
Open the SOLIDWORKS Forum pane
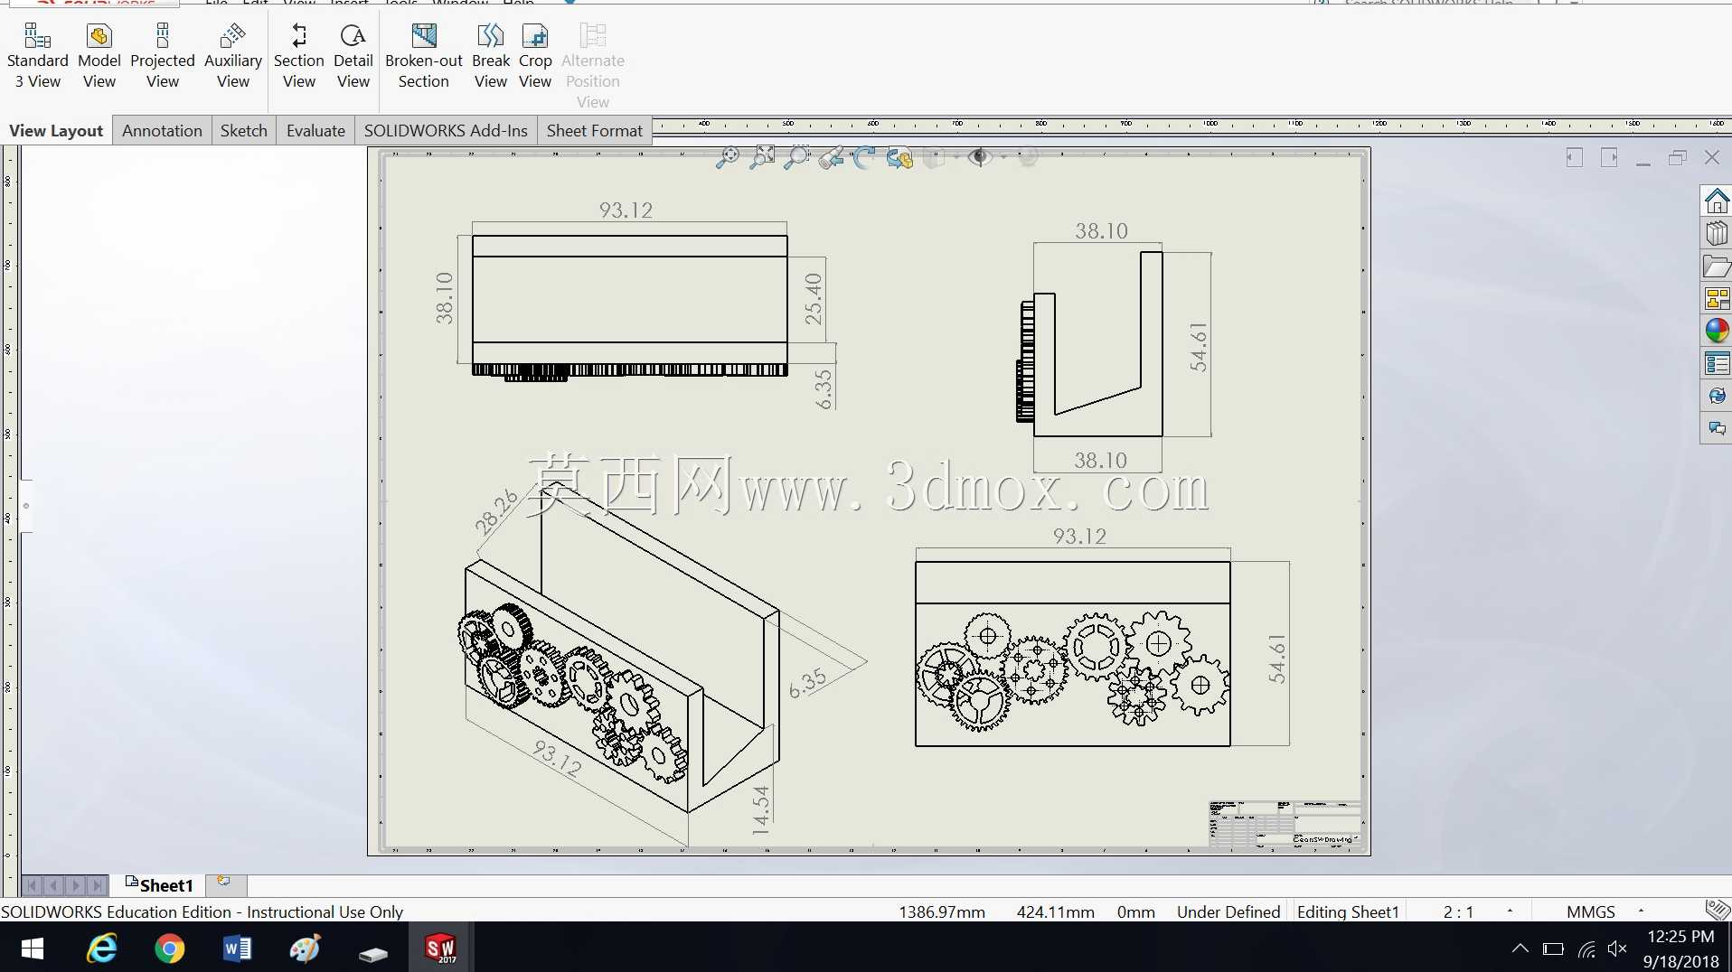[x=1717, y=428]
